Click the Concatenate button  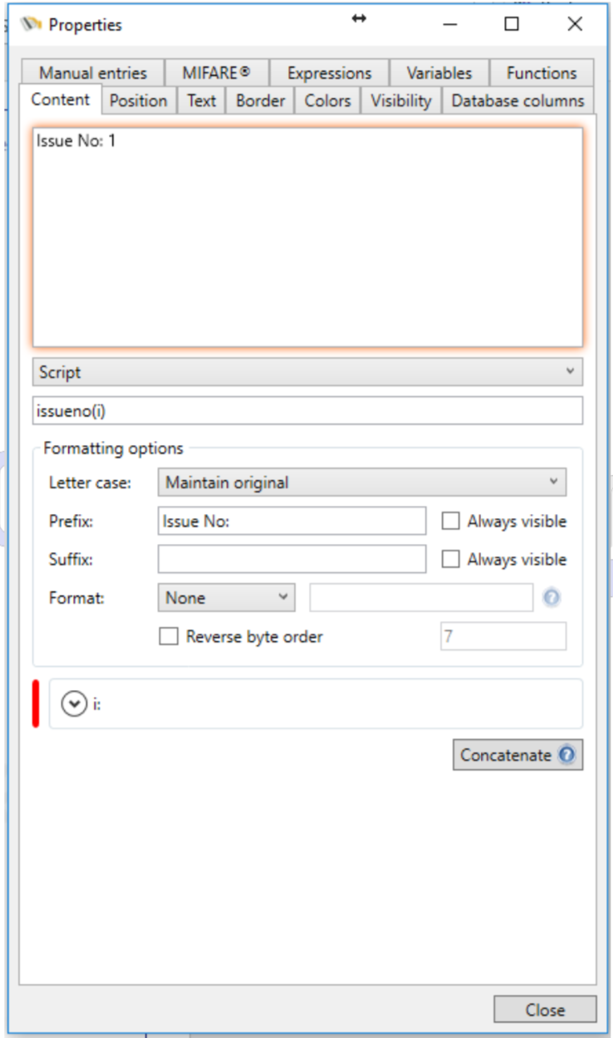click(x=506, y=755)
